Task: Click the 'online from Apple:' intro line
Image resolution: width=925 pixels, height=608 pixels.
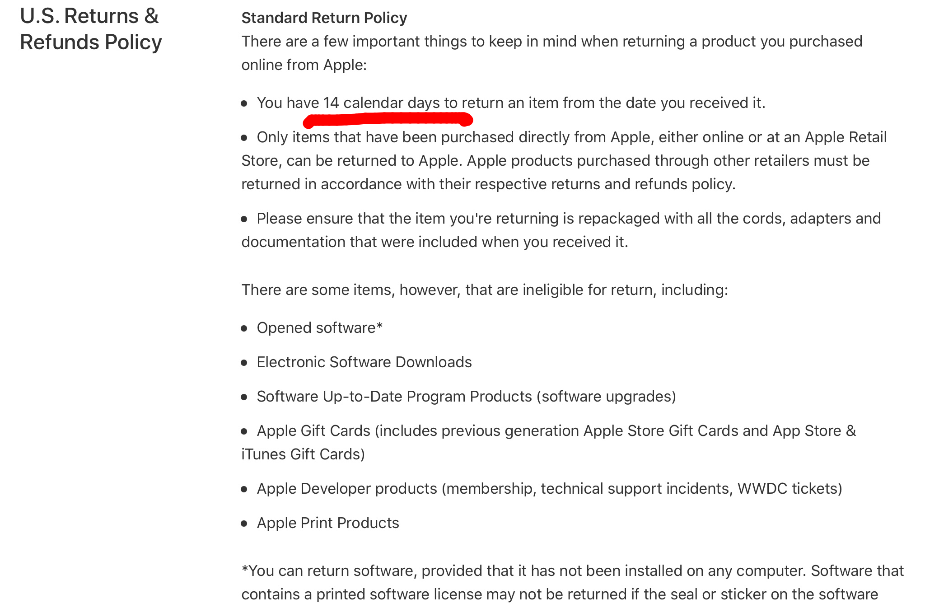Action: 304,65
